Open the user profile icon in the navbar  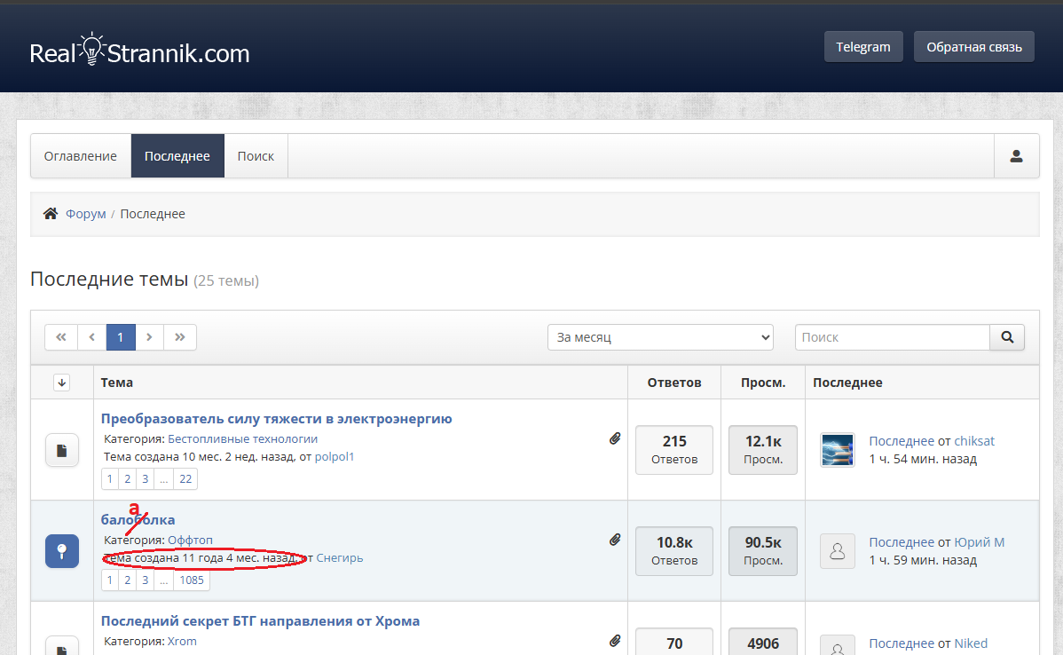click(x=1016, y=156)
